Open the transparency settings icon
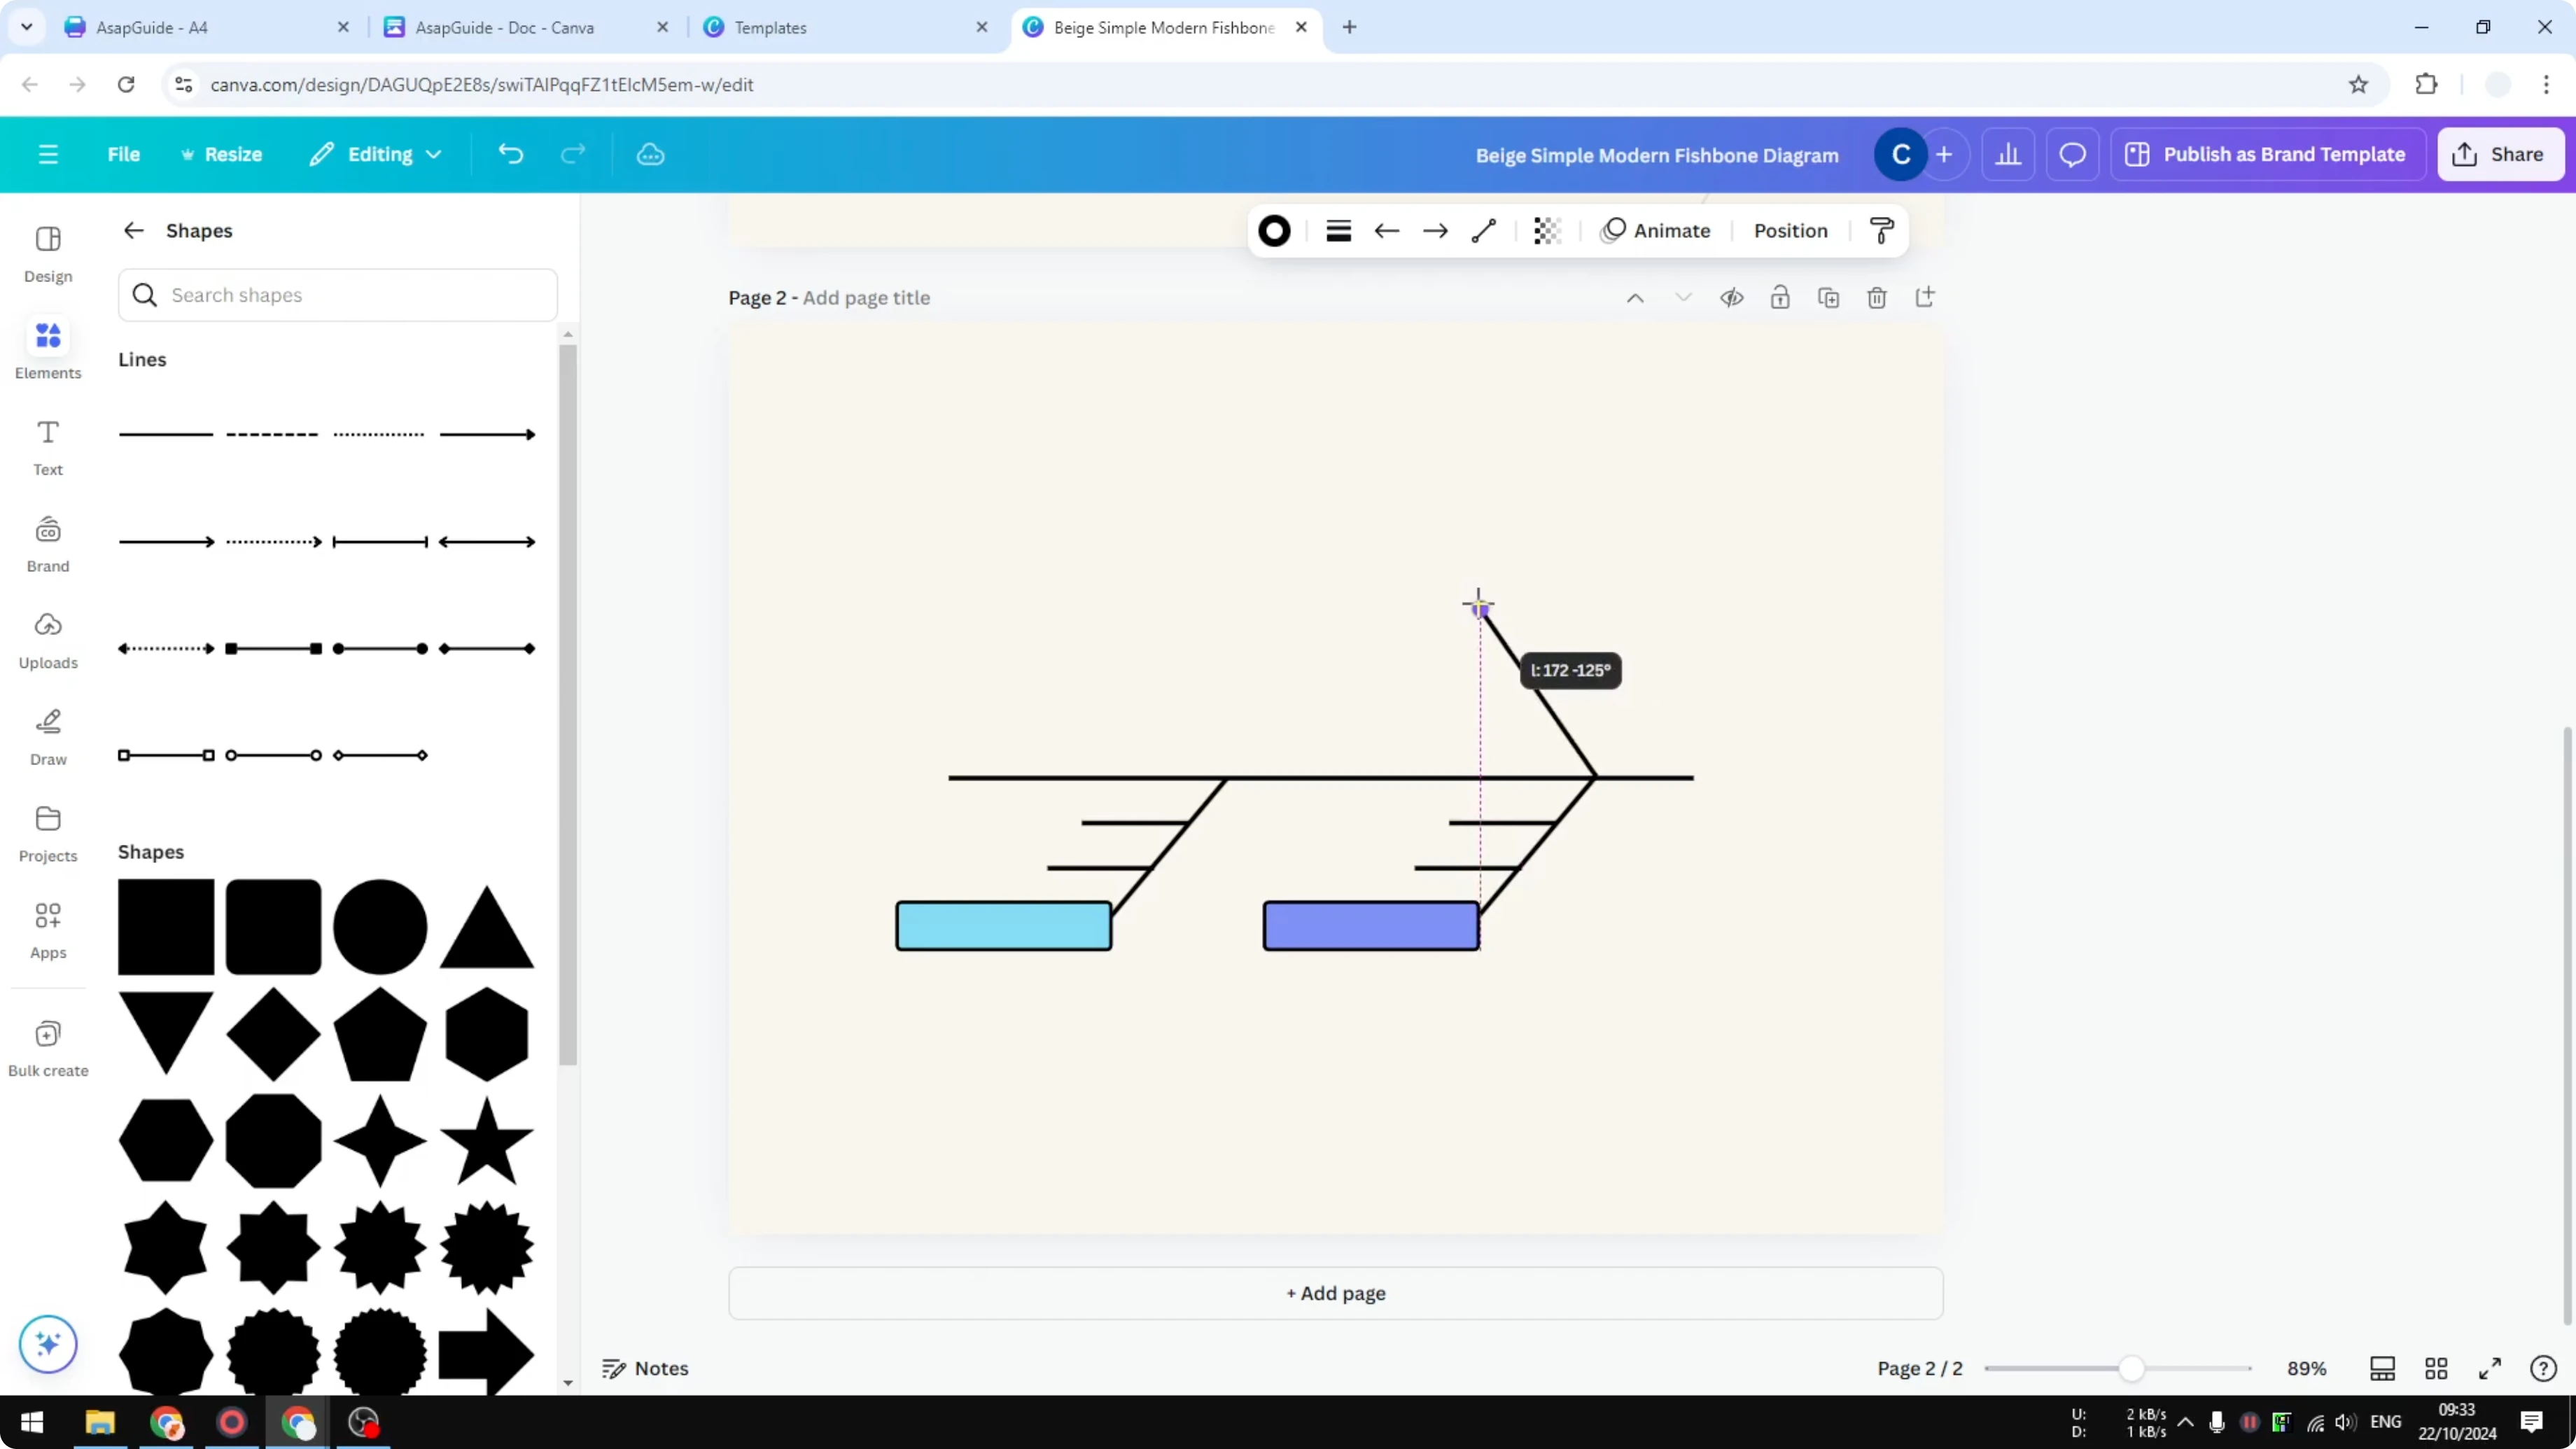 point(1547,230)
